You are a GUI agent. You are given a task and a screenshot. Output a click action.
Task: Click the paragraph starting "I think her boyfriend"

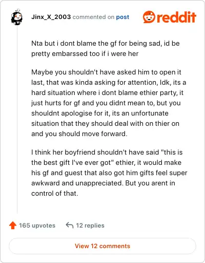pos(109,173)
